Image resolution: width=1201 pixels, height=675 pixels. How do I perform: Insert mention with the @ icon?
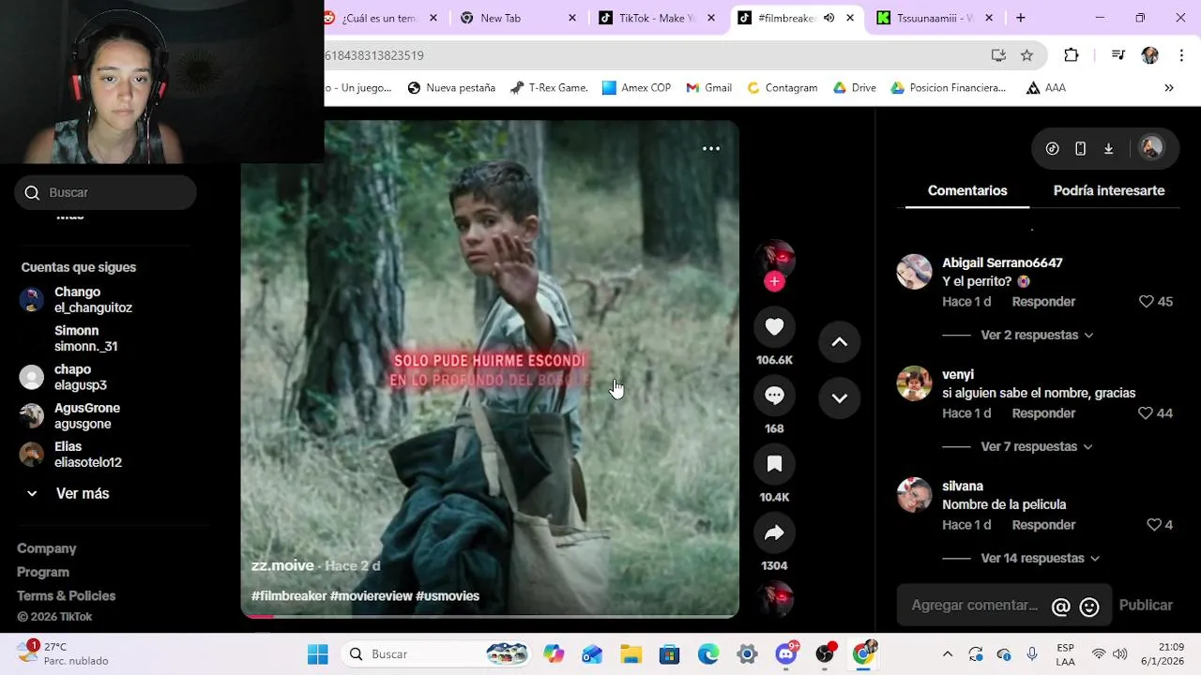pos(1060,607)
